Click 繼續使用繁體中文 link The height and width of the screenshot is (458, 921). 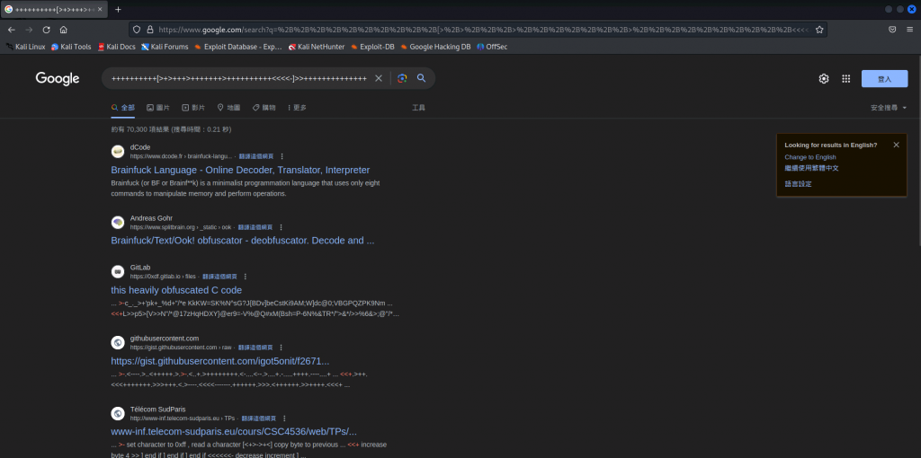812,168
